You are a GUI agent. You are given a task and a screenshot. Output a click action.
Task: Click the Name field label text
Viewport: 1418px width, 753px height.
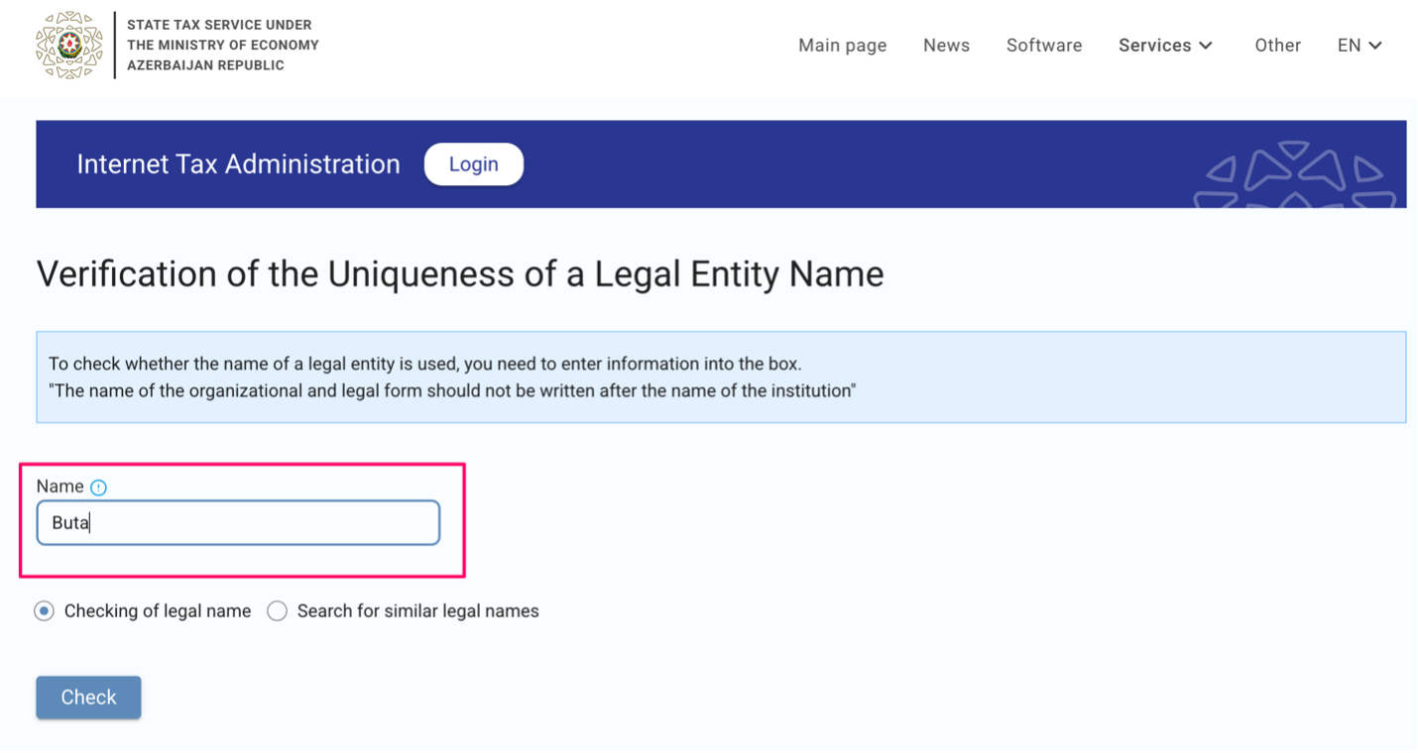(x=59, y=486)
